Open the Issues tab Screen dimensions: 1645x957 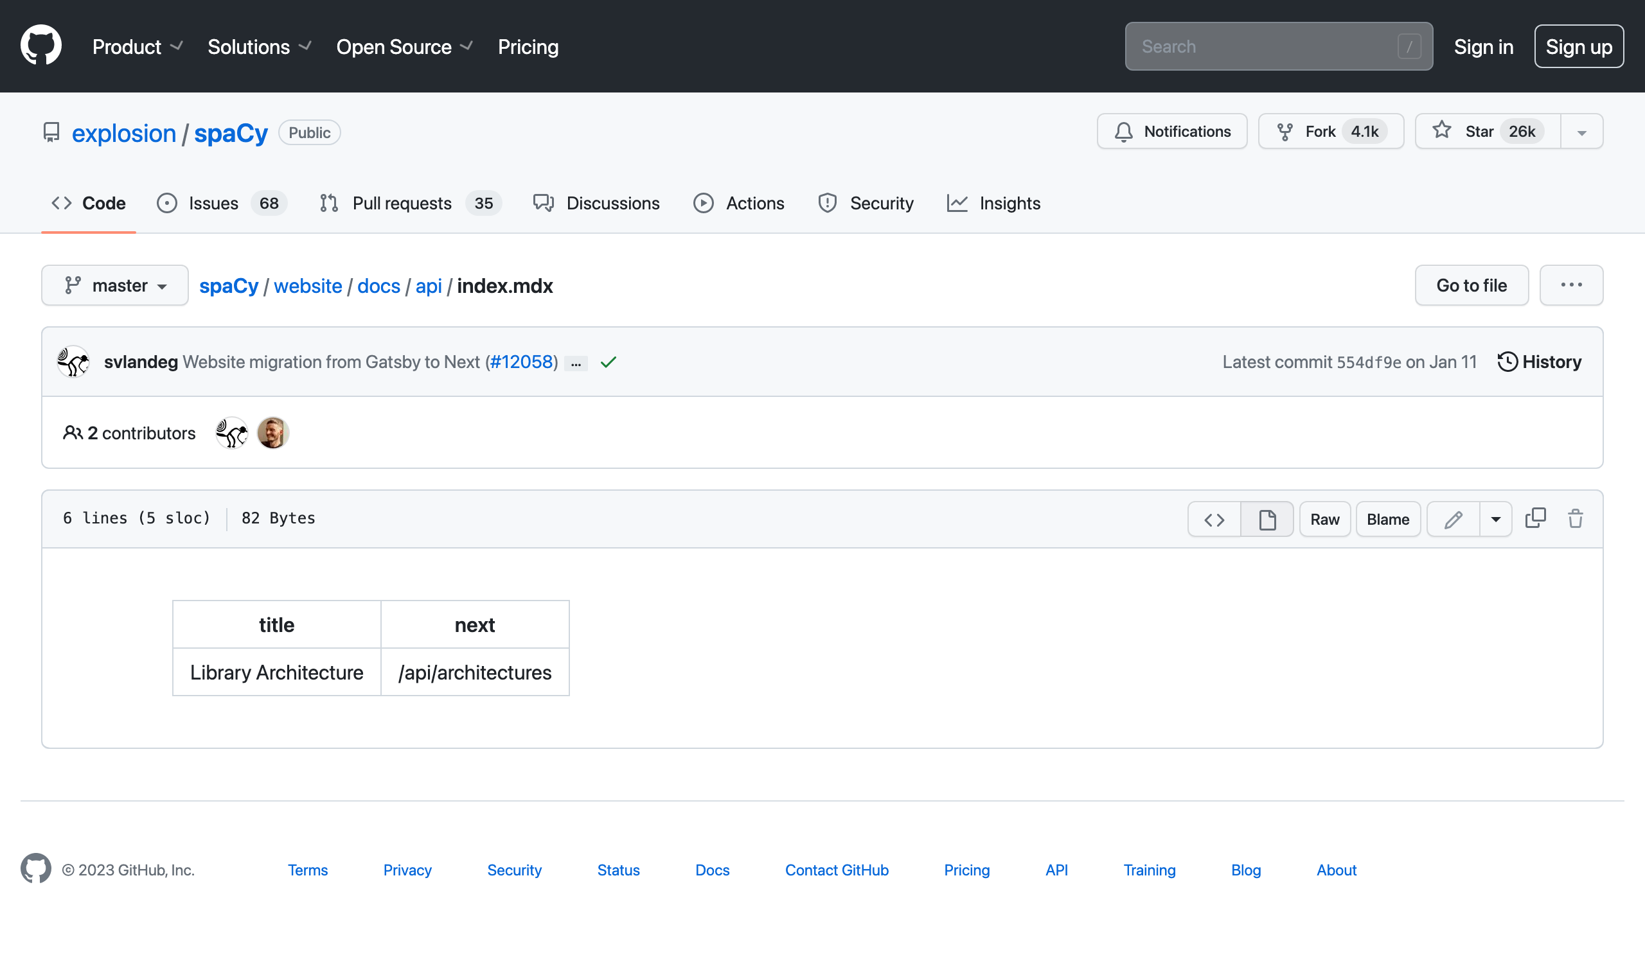(x=221, y=203)
